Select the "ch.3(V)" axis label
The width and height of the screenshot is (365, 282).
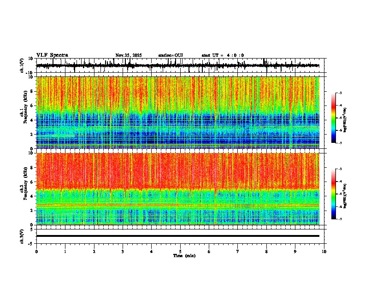click(x=22, y=236)
